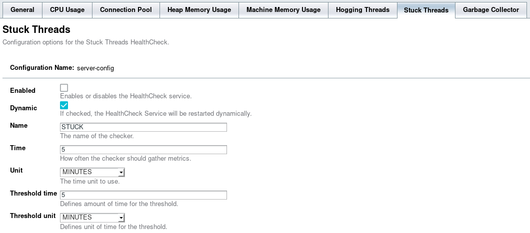Click 'How often the checker should gather metrics.' text

(x=125, y=159)
